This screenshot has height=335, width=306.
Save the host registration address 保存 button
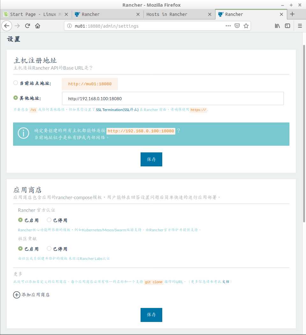point(151,159)
